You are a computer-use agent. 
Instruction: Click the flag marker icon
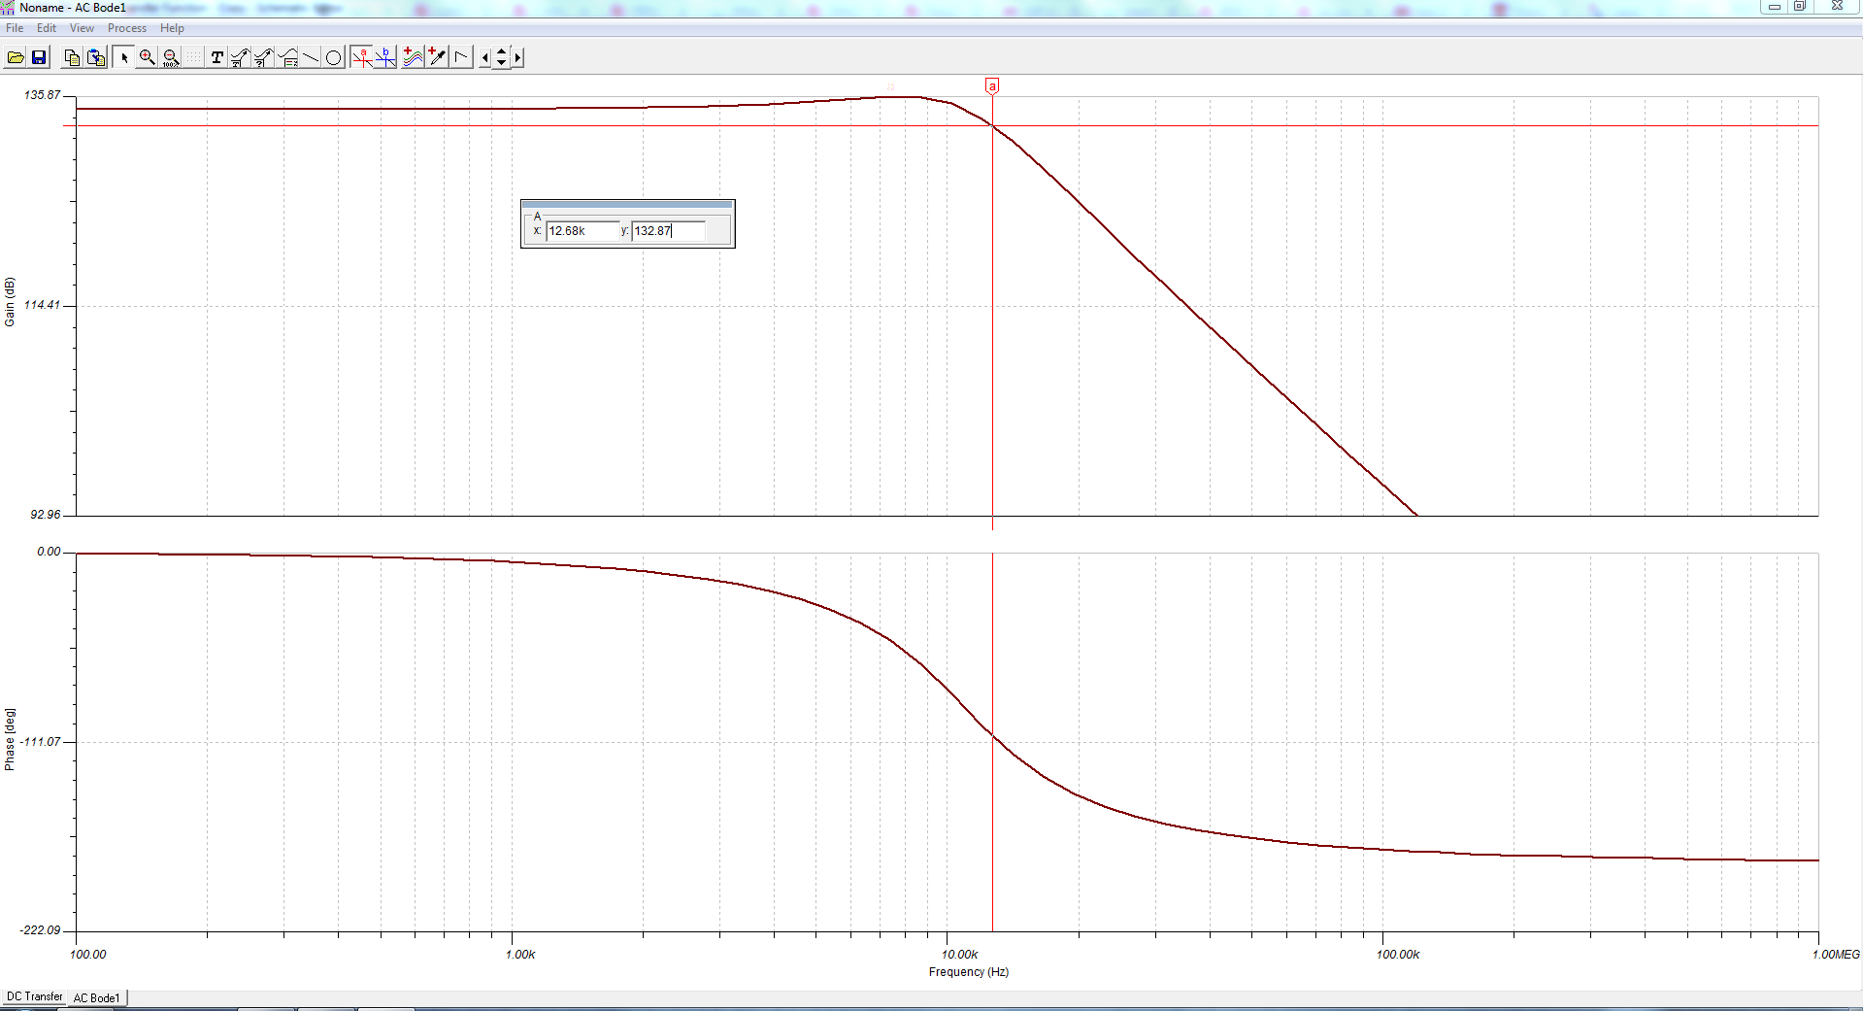tap(461, 57)
